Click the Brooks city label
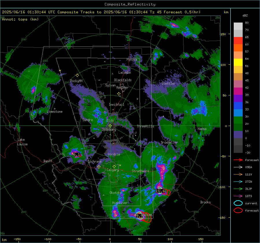The image size is (260, 243). tap(205, 202)
